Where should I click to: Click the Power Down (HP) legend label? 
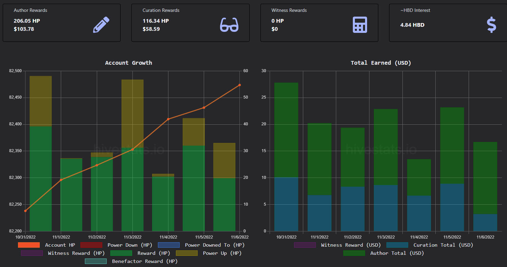click(130, 245)
